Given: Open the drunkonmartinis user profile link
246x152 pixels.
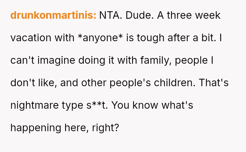Looking at the screenshot, I should click(x=53, y=15).
